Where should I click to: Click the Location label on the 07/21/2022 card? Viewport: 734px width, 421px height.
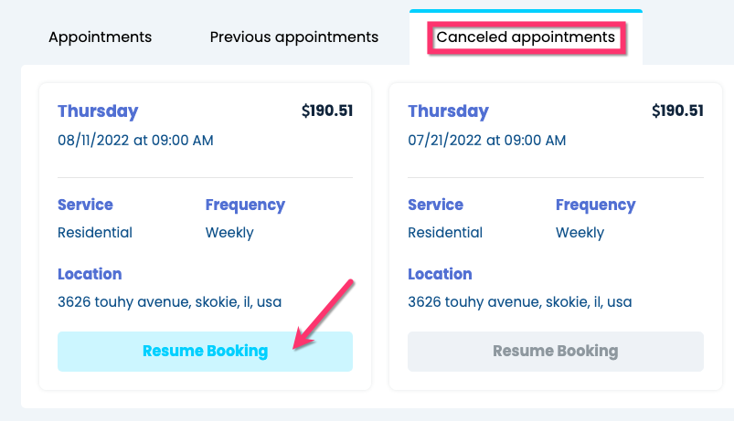(x=440, y=274)
